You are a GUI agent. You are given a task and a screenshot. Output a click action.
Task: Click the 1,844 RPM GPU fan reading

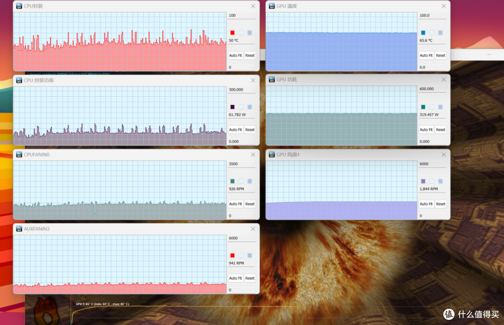[428, 189]
